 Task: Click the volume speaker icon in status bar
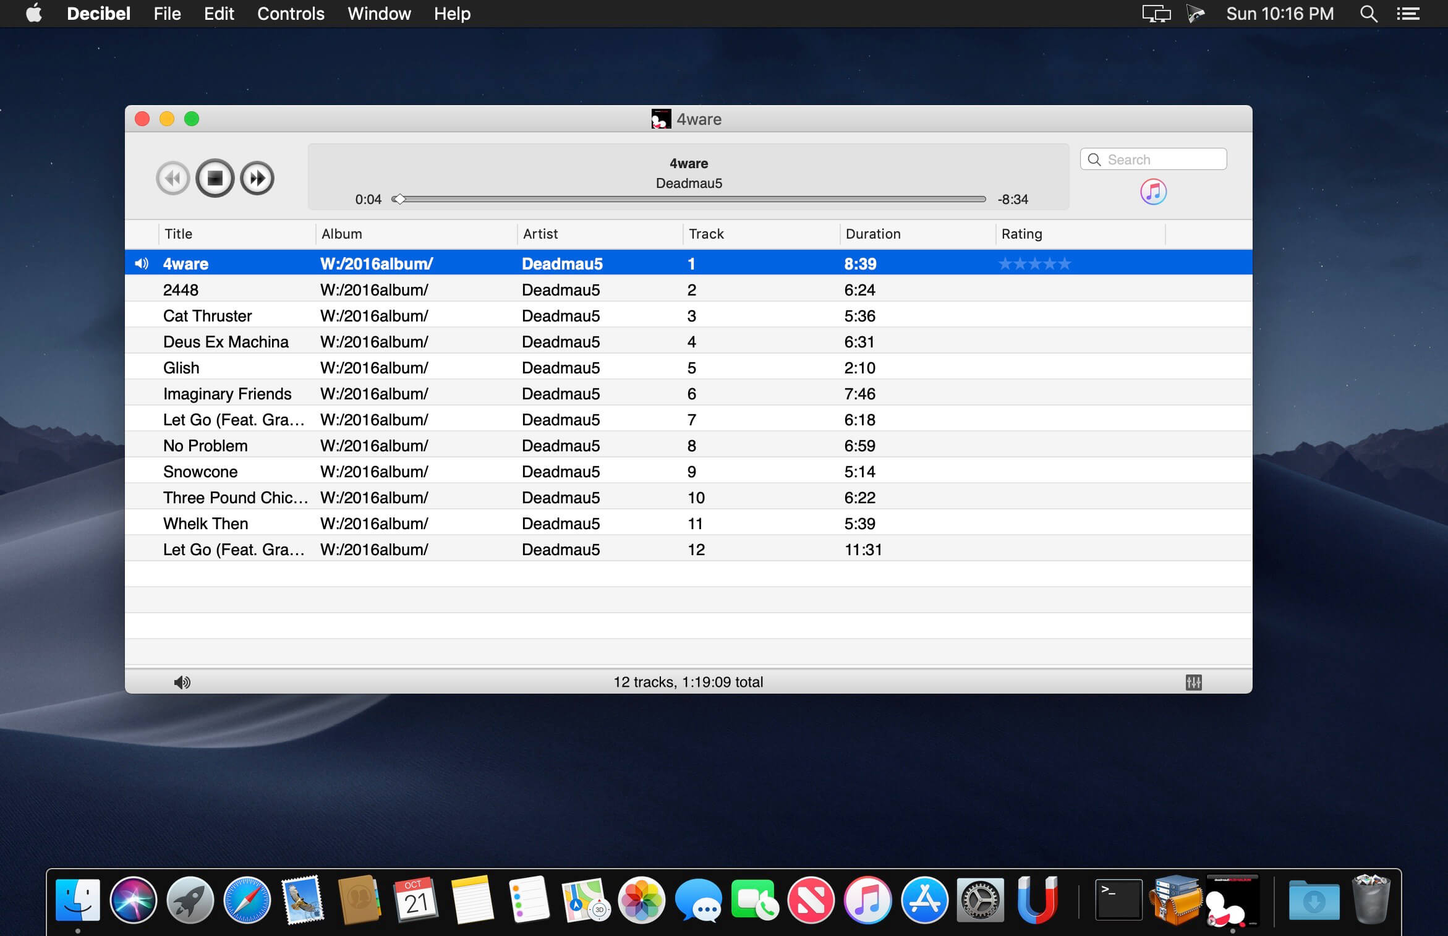[x=182, y=682]
